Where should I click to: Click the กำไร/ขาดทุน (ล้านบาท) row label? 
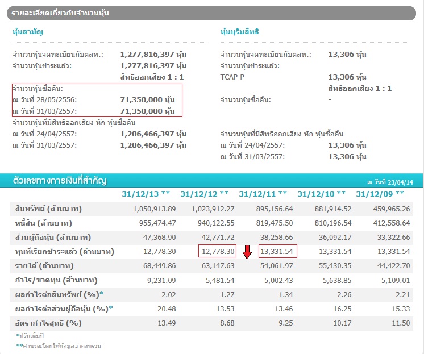(x=56, y=280)
